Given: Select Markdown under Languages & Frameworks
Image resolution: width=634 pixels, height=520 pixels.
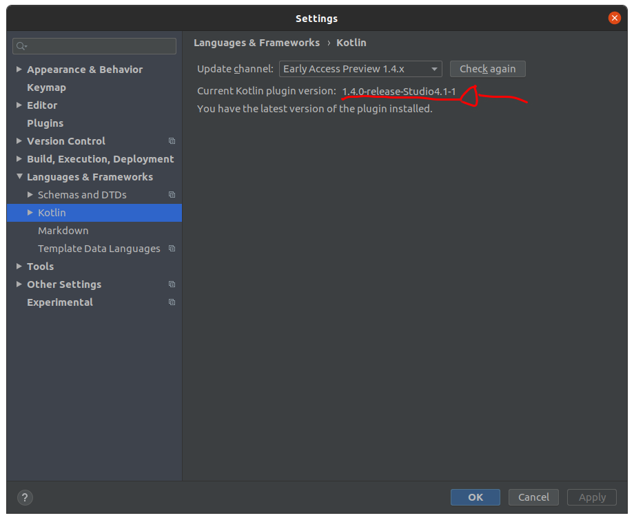Looking at the screenshot, I should (x=63, y=231).
